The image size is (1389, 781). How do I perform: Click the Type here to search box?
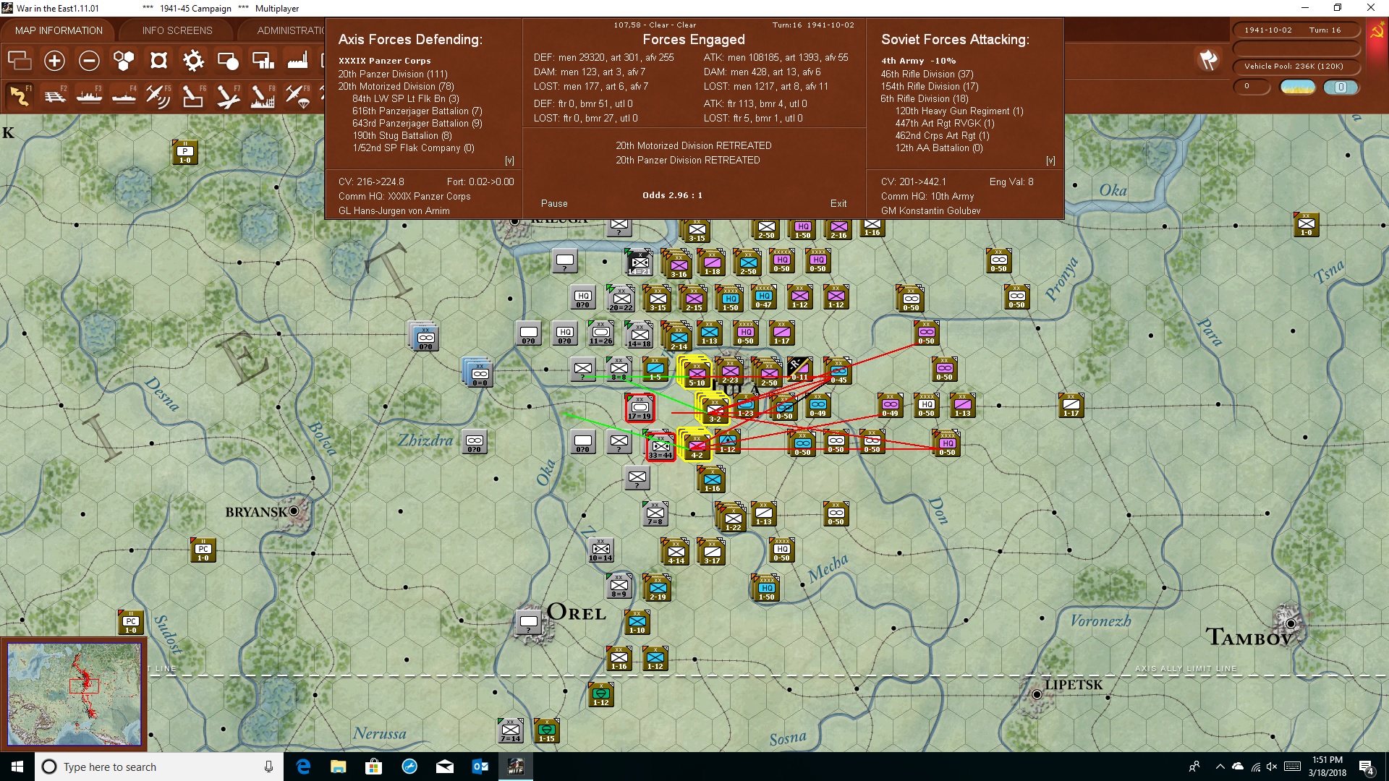click(159, 767)
